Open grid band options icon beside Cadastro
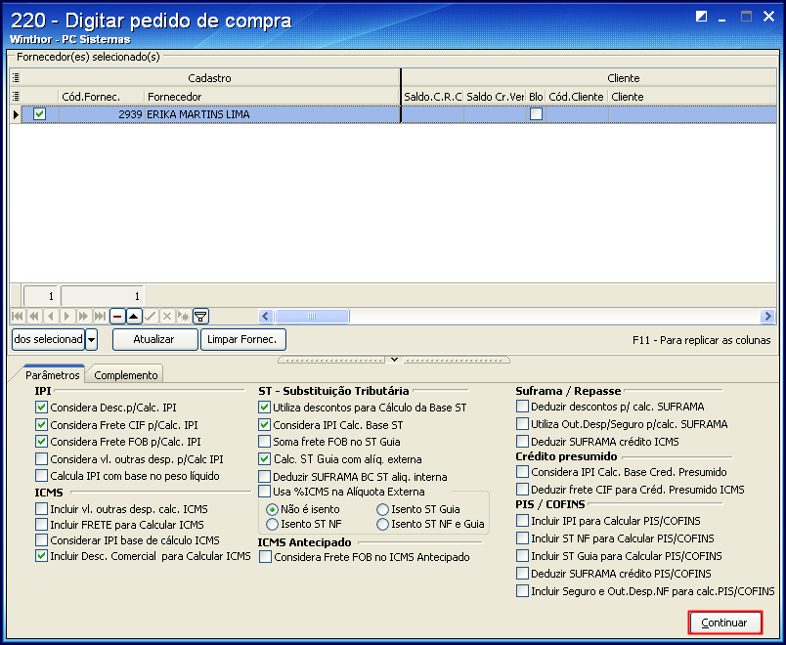 (16, 77)
